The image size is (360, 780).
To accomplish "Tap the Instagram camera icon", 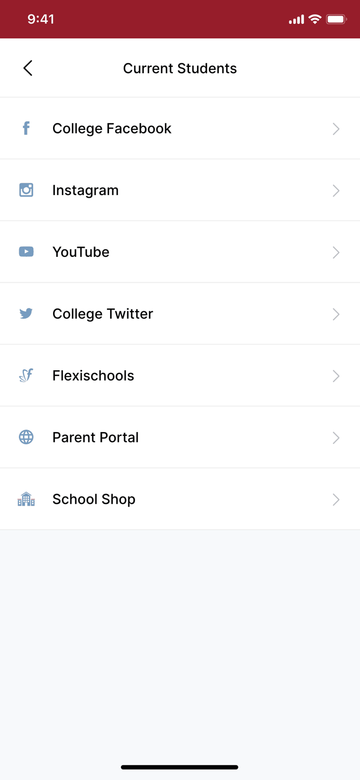I will tap(26, 190).
